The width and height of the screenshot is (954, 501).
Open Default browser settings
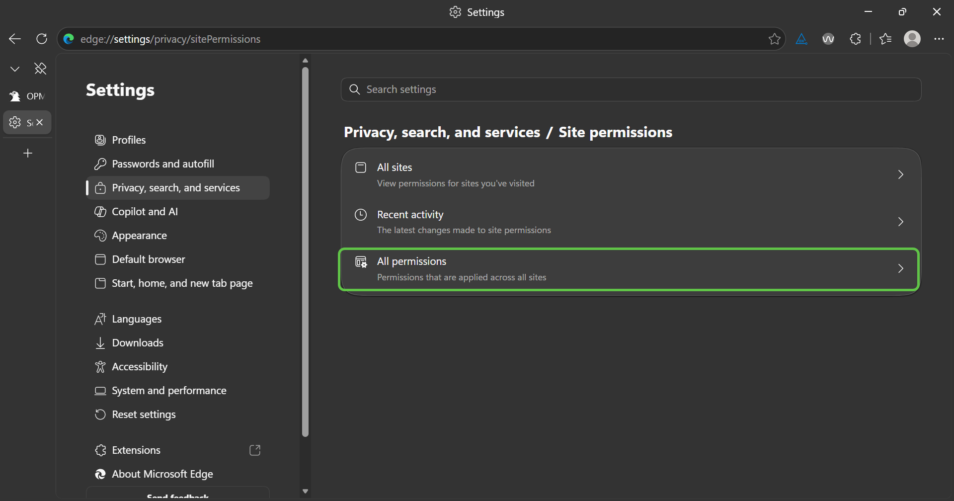click(178, 259)
